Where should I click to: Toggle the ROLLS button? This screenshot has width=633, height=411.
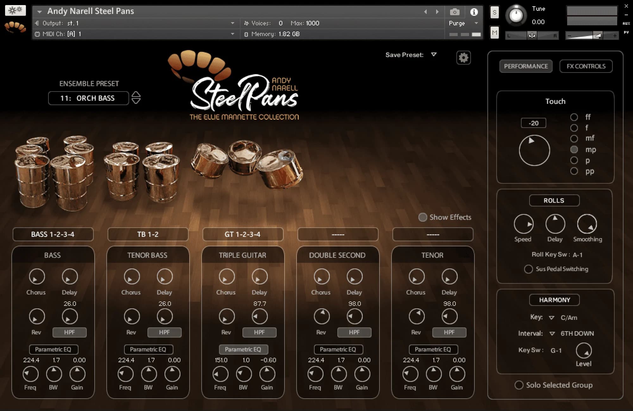(554, 200)
